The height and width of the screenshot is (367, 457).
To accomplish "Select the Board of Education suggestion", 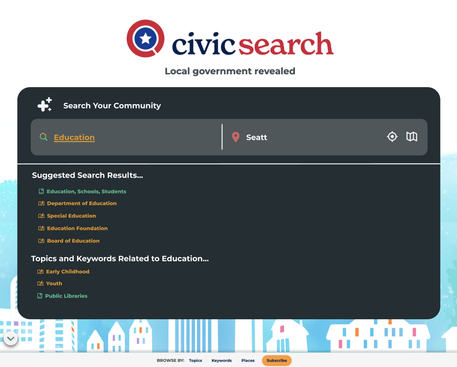I will pos(73,241).
